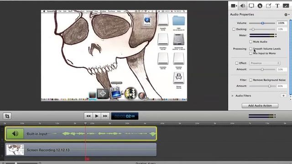Click the Ducking 10% field

click(x=282, y=29)
